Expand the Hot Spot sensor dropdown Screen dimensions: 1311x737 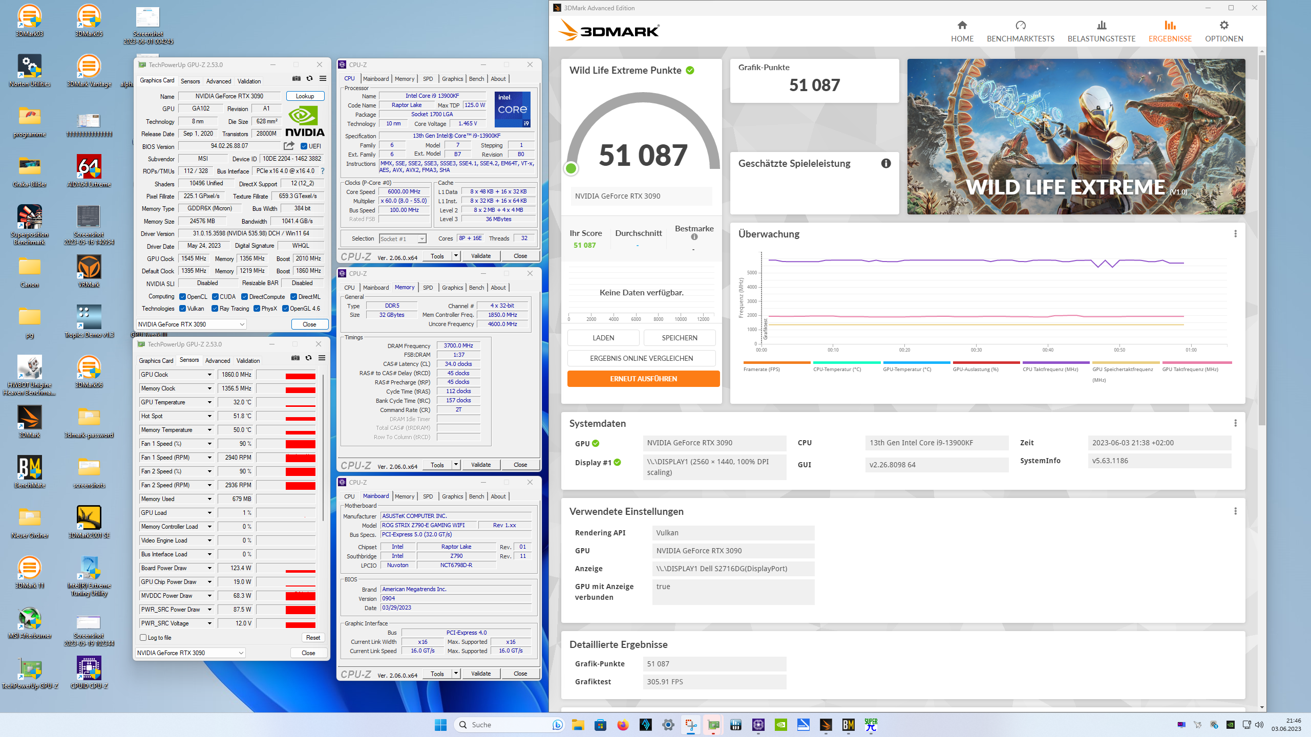(x=209, y=416)
